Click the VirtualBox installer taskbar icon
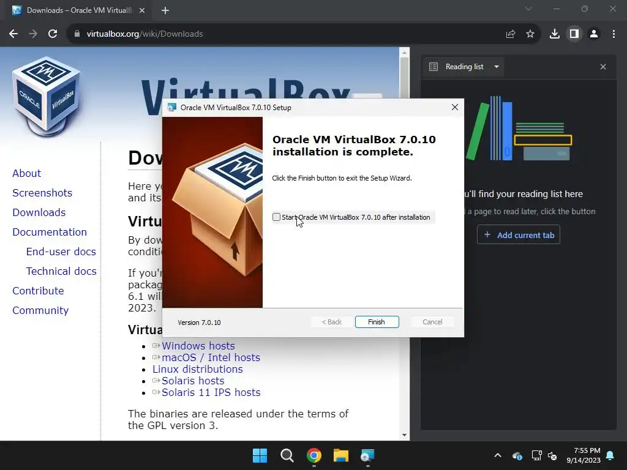The image size is (627, 470). (x=367, y=455)
